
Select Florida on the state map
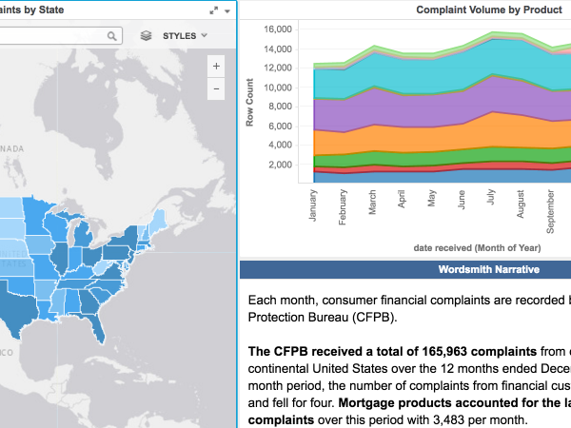98,327
